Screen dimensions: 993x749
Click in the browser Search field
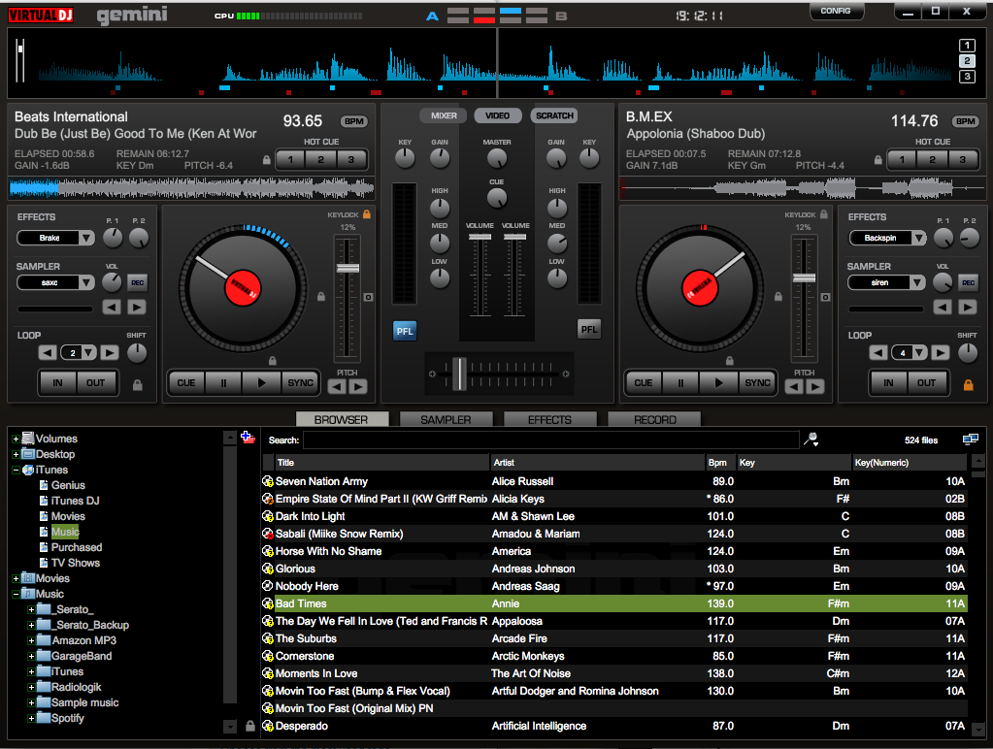click(x=550, y=440)
